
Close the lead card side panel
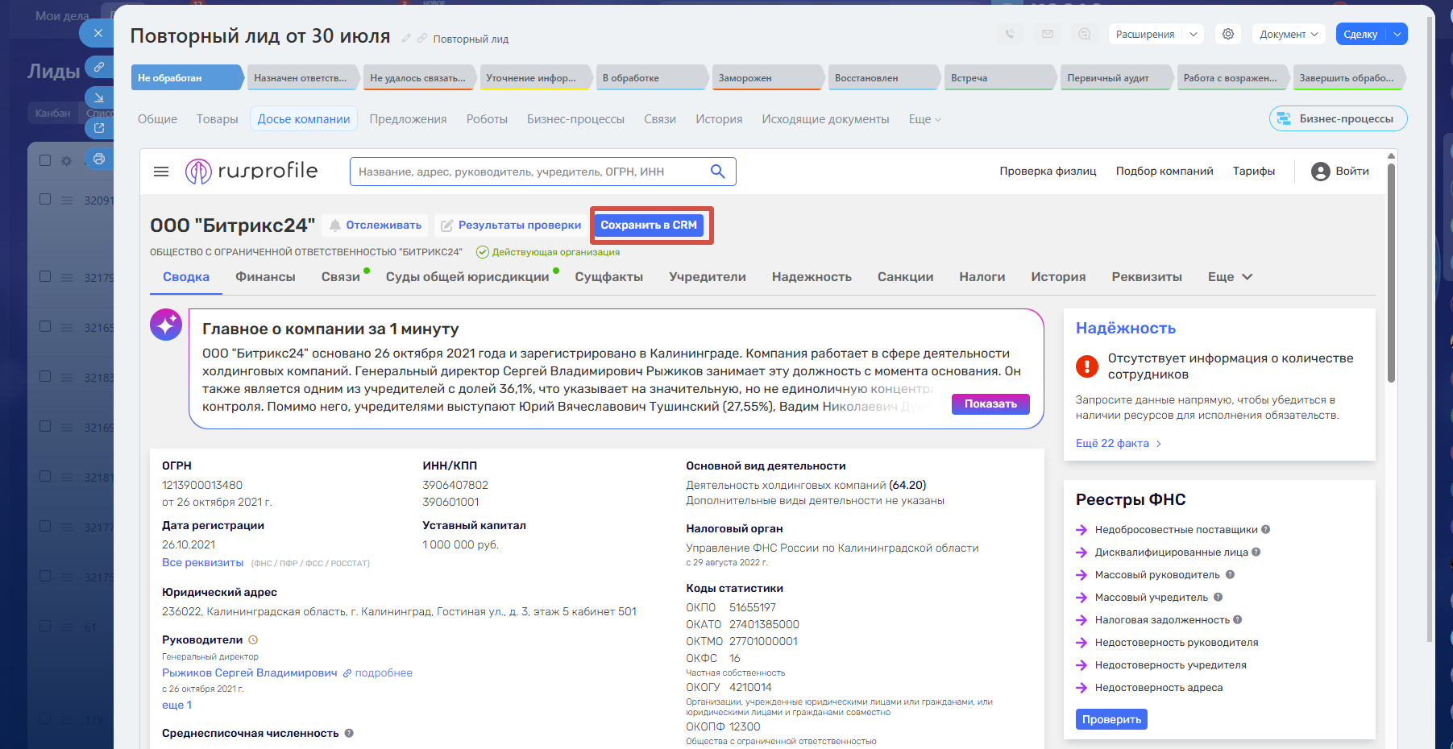pyautogui.click(x=98, y=33)
